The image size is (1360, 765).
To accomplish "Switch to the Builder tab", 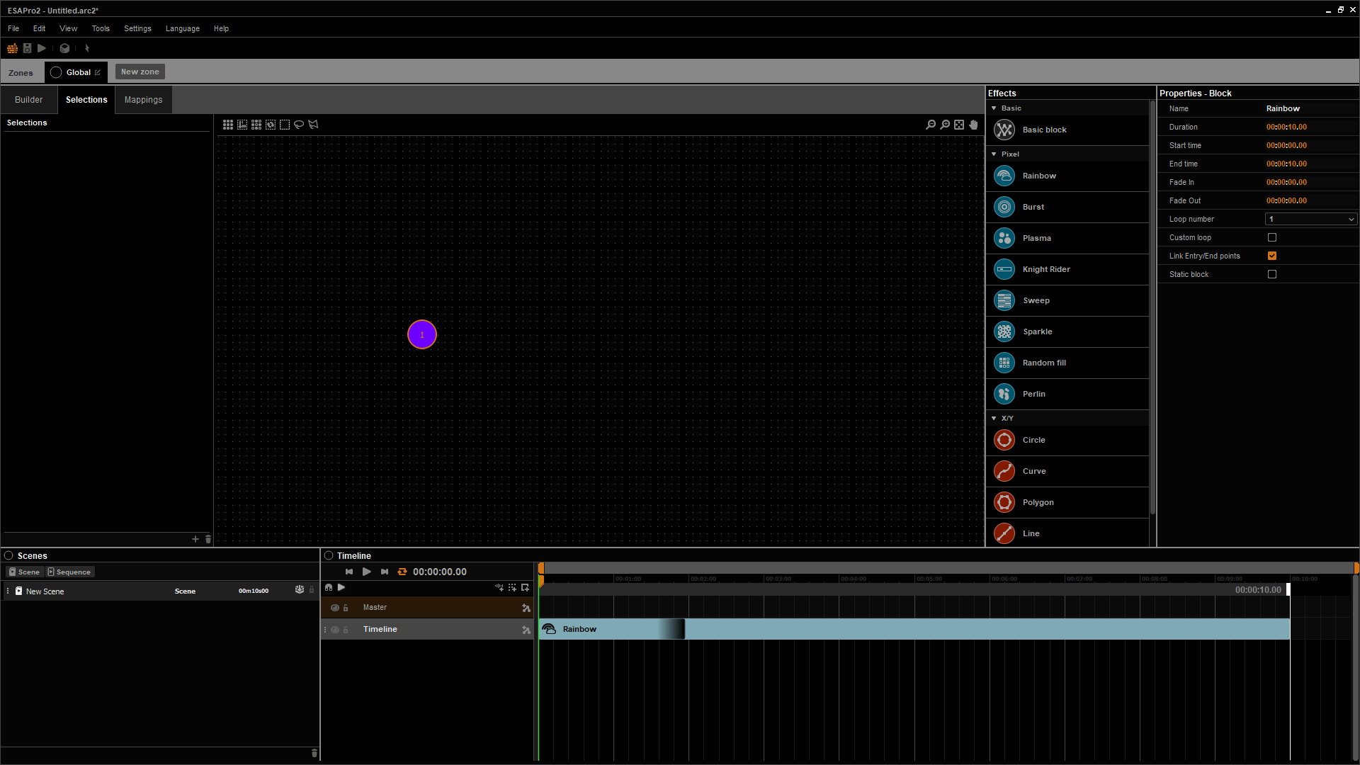I will pos(29,100).
